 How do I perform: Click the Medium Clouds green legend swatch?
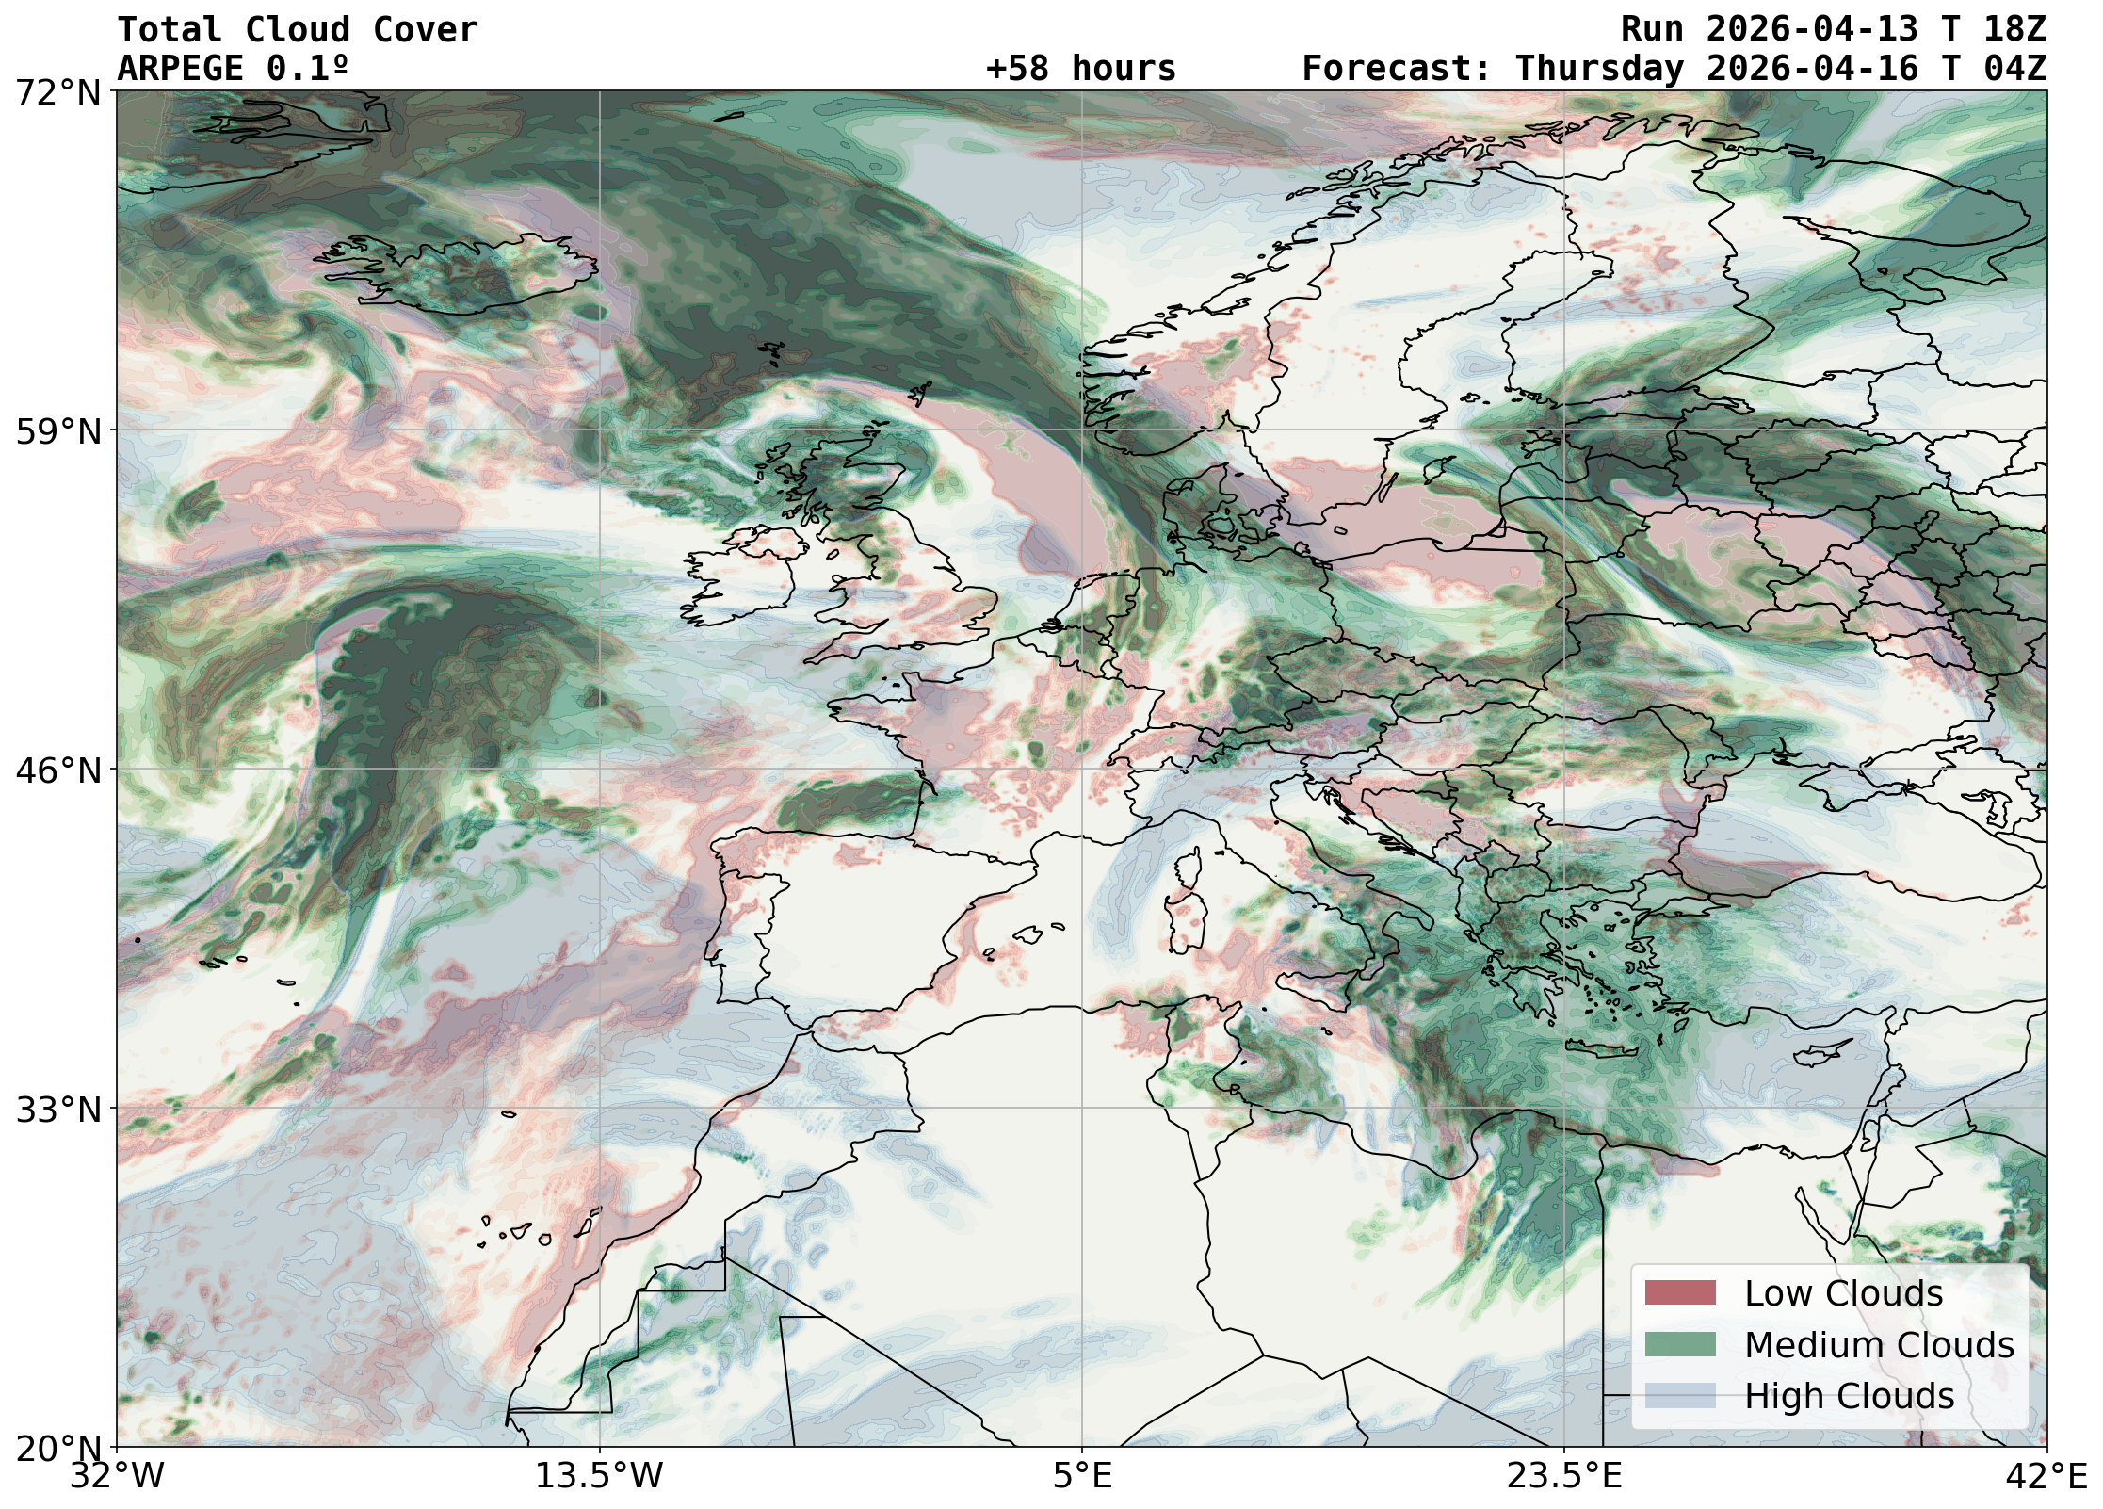pos(1679,1344)
